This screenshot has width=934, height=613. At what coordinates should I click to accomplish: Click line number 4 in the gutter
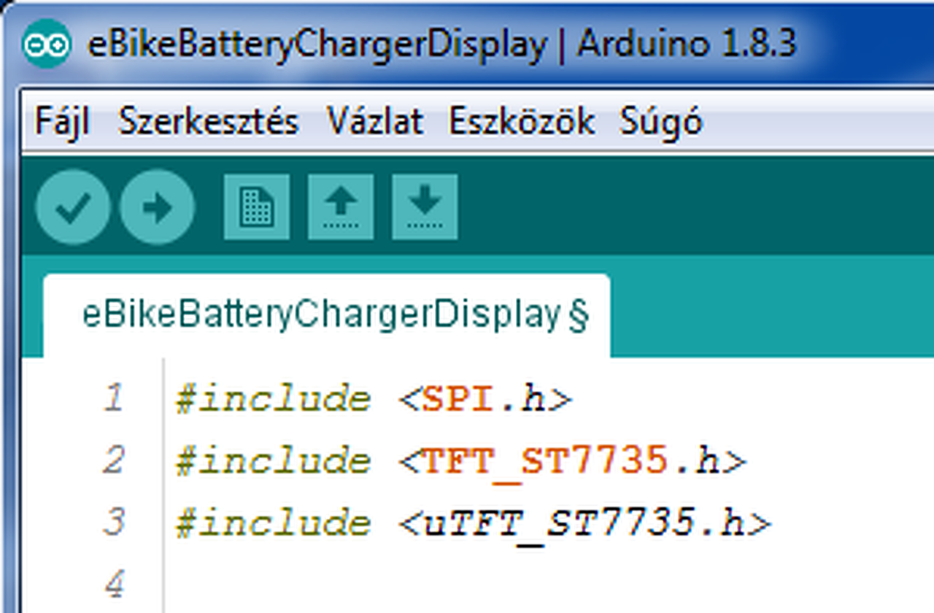(x=114, y=585)
